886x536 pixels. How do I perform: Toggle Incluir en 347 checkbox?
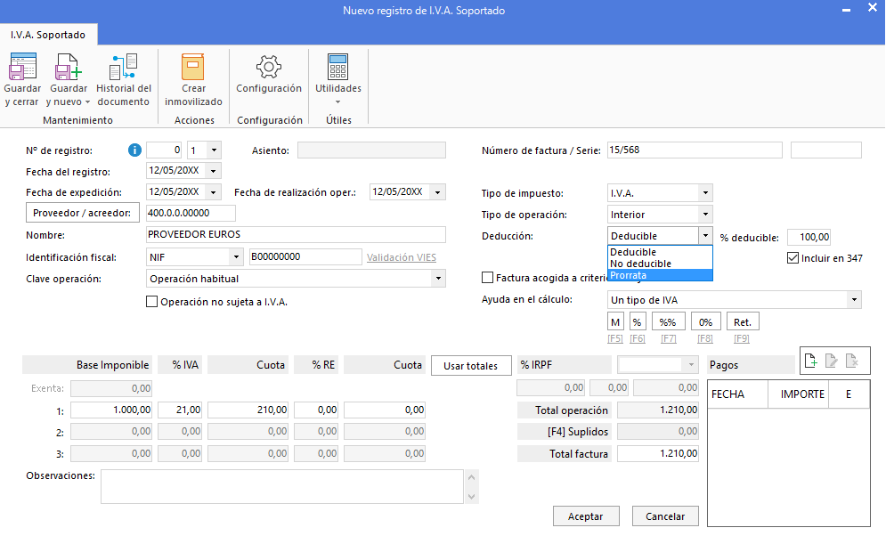point(793,258)
